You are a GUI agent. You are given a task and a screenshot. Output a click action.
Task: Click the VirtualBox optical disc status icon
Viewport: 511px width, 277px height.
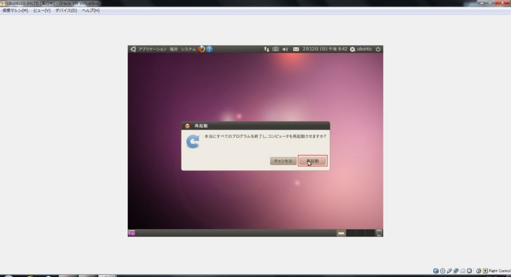(x=443, y=271)
